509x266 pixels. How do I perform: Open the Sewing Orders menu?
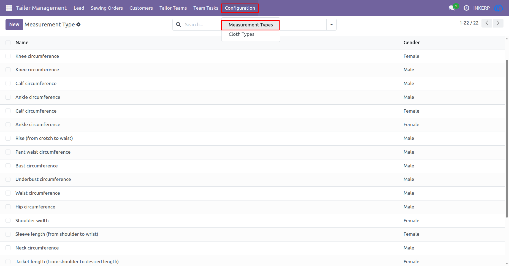point(107,8)
